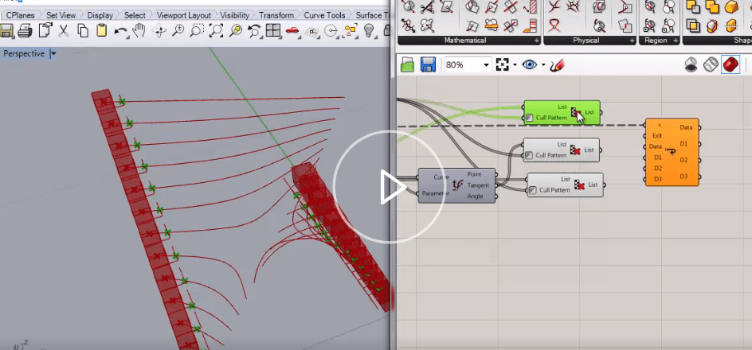Click the Select Objects shapes icon

[350, 31]
